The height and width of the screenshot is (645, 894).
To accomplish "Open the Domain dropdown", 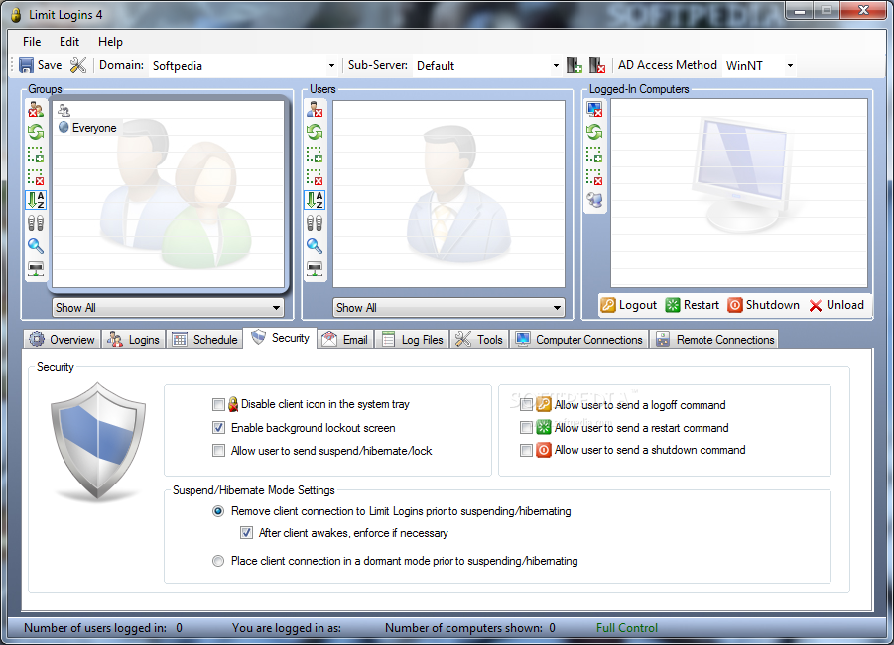I will point(331,66).
